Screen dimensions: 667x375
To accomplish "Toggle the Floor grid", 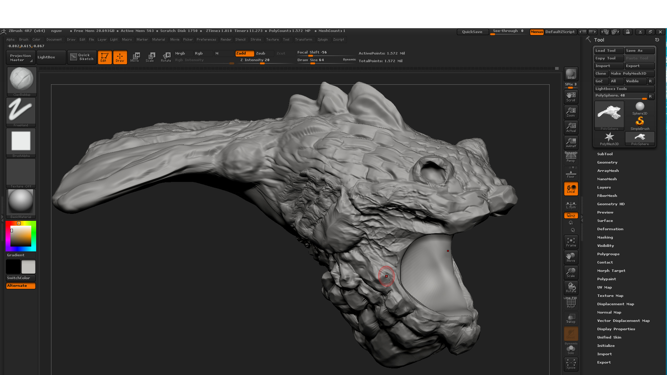I will coord(571,173).
